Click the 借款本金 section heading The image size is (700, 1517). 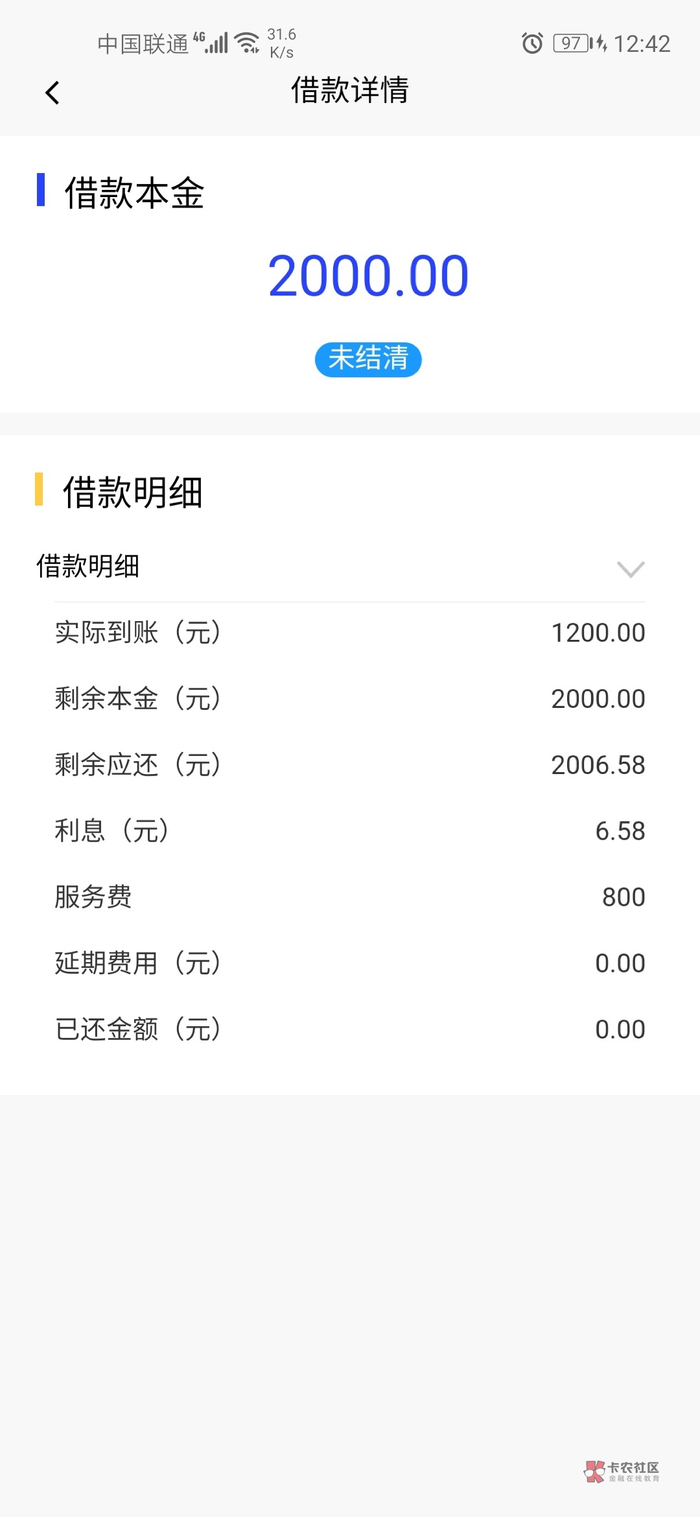pos(134,193)
